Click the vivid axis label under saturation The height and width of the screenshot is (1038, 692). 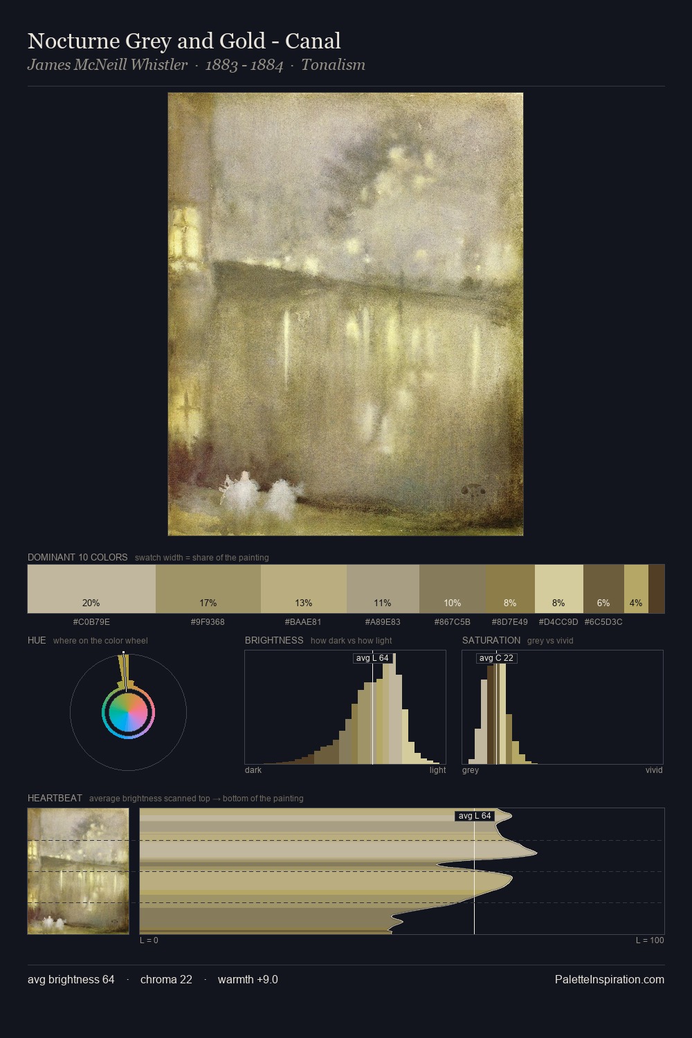point(654,770)
